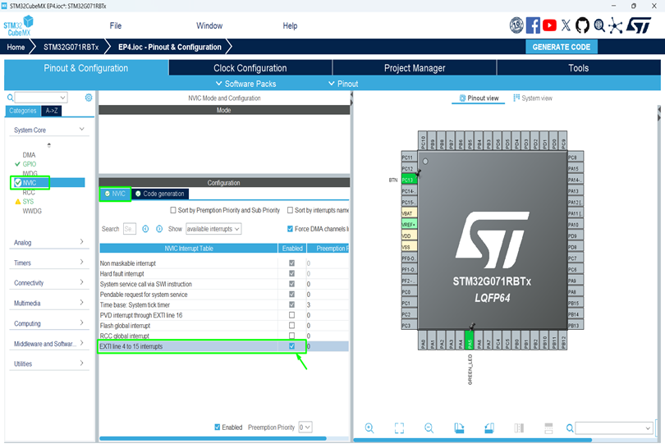Go to next search result arrow
The image size is (665, 448).
click(x=159, y=229)
